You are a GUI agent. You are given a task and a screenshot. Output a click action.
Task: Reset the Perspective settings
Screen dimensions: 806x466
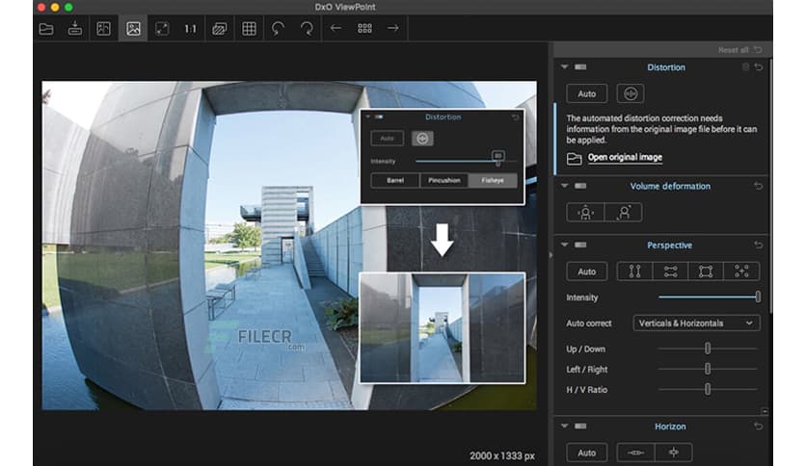(x=759, y=245)
